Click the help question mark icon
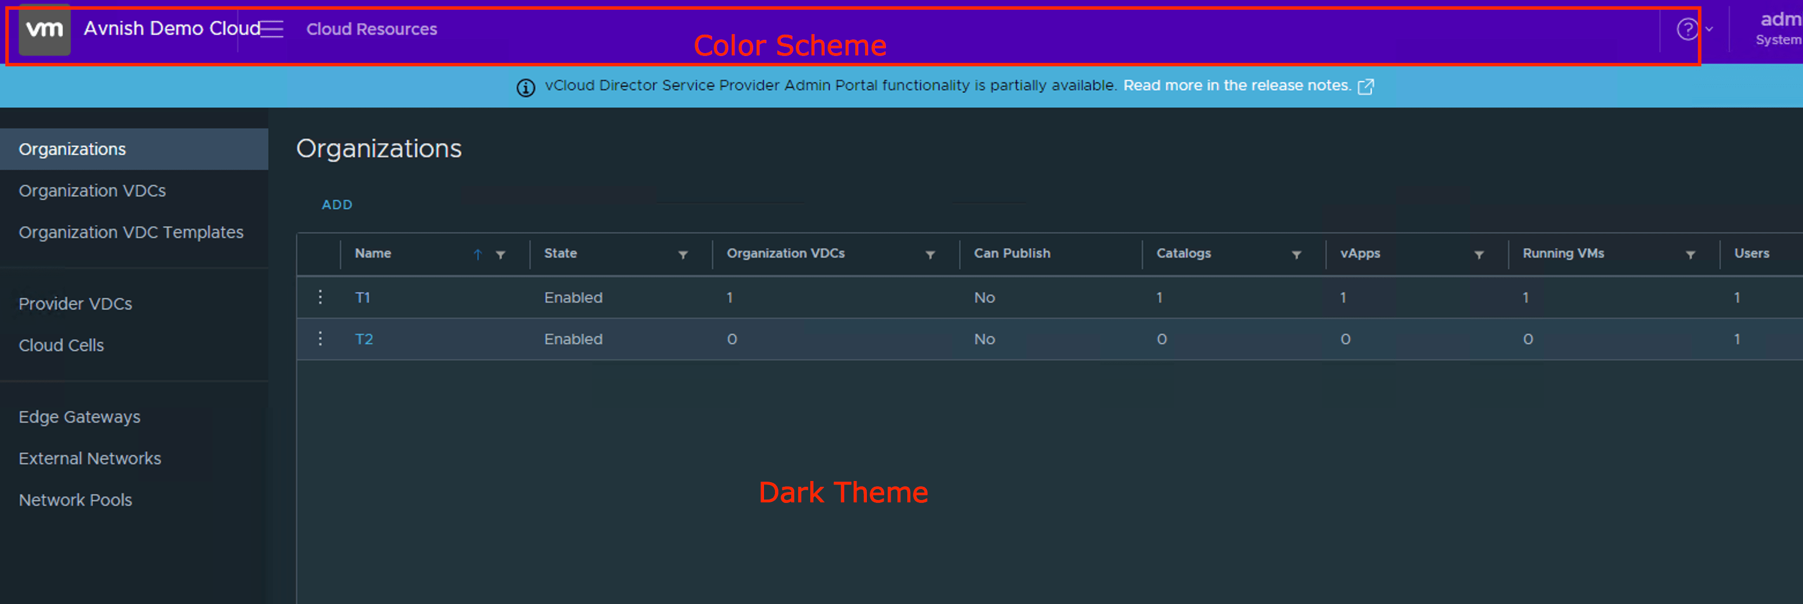 (x=1687, y=29)
